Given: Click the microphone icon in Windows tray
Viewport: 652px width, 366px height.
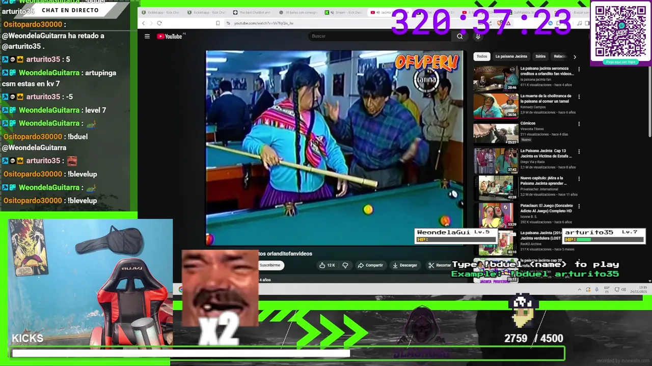Looking at the screenshot, I should coord(596,289).
